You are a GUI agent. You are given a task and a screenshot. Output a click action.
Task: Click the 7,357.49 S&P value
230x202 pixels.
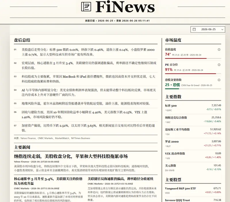(x=216, y=105)
